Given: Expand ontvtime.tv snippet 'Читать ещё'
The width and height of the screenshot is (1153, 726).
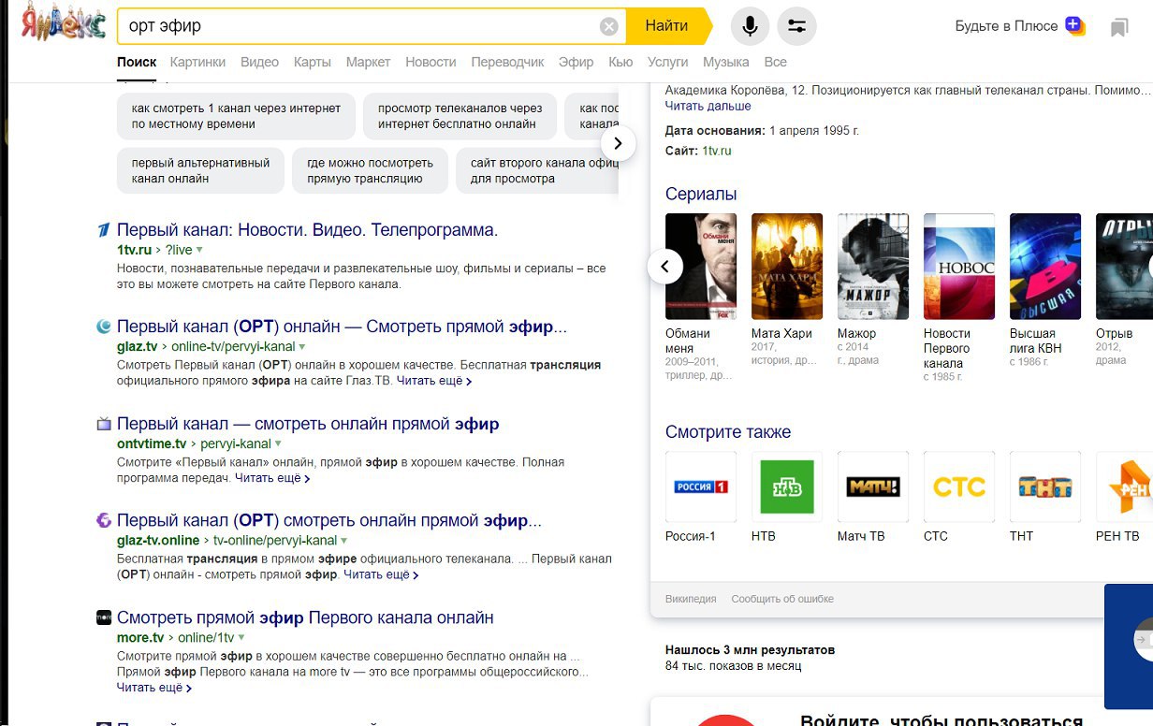Looking at the screenshot, I should point(272,478).
